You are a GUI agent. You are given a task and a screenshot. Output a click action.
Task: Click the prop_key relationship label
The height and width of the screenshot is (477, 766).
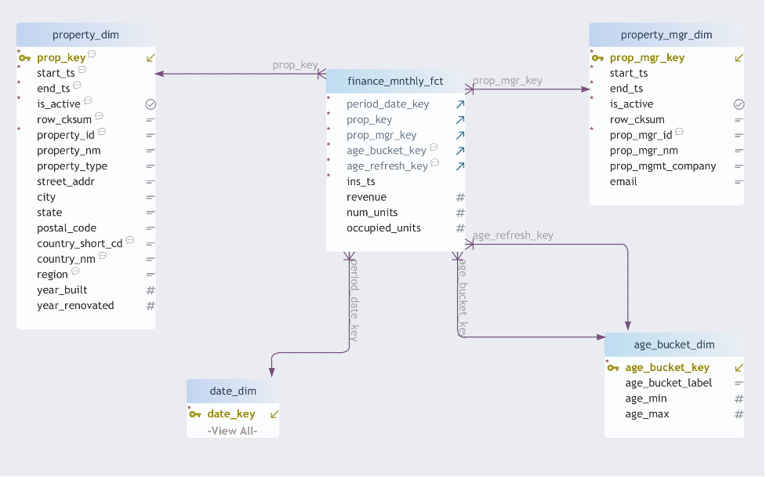point(295,65)
